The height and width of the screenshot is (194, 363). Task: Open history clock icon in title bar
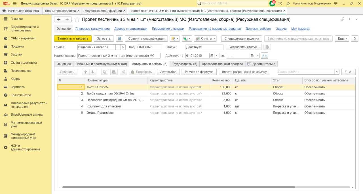[x=280, y=3]
